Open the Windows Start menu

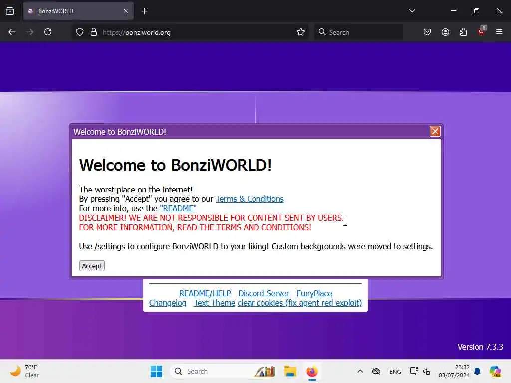click(156, 371)
